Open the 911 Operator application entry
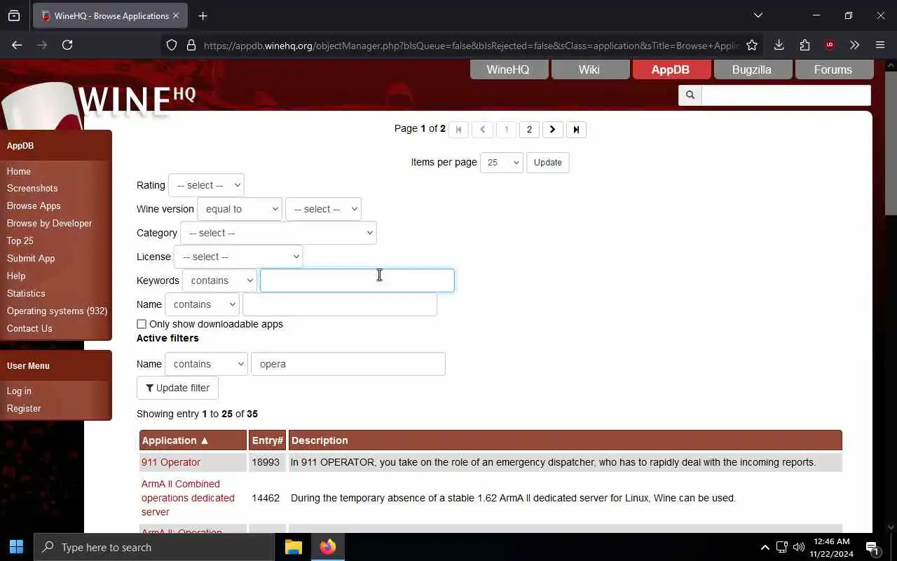The height and width of the screenshot is (561, 897). [171, 462]
